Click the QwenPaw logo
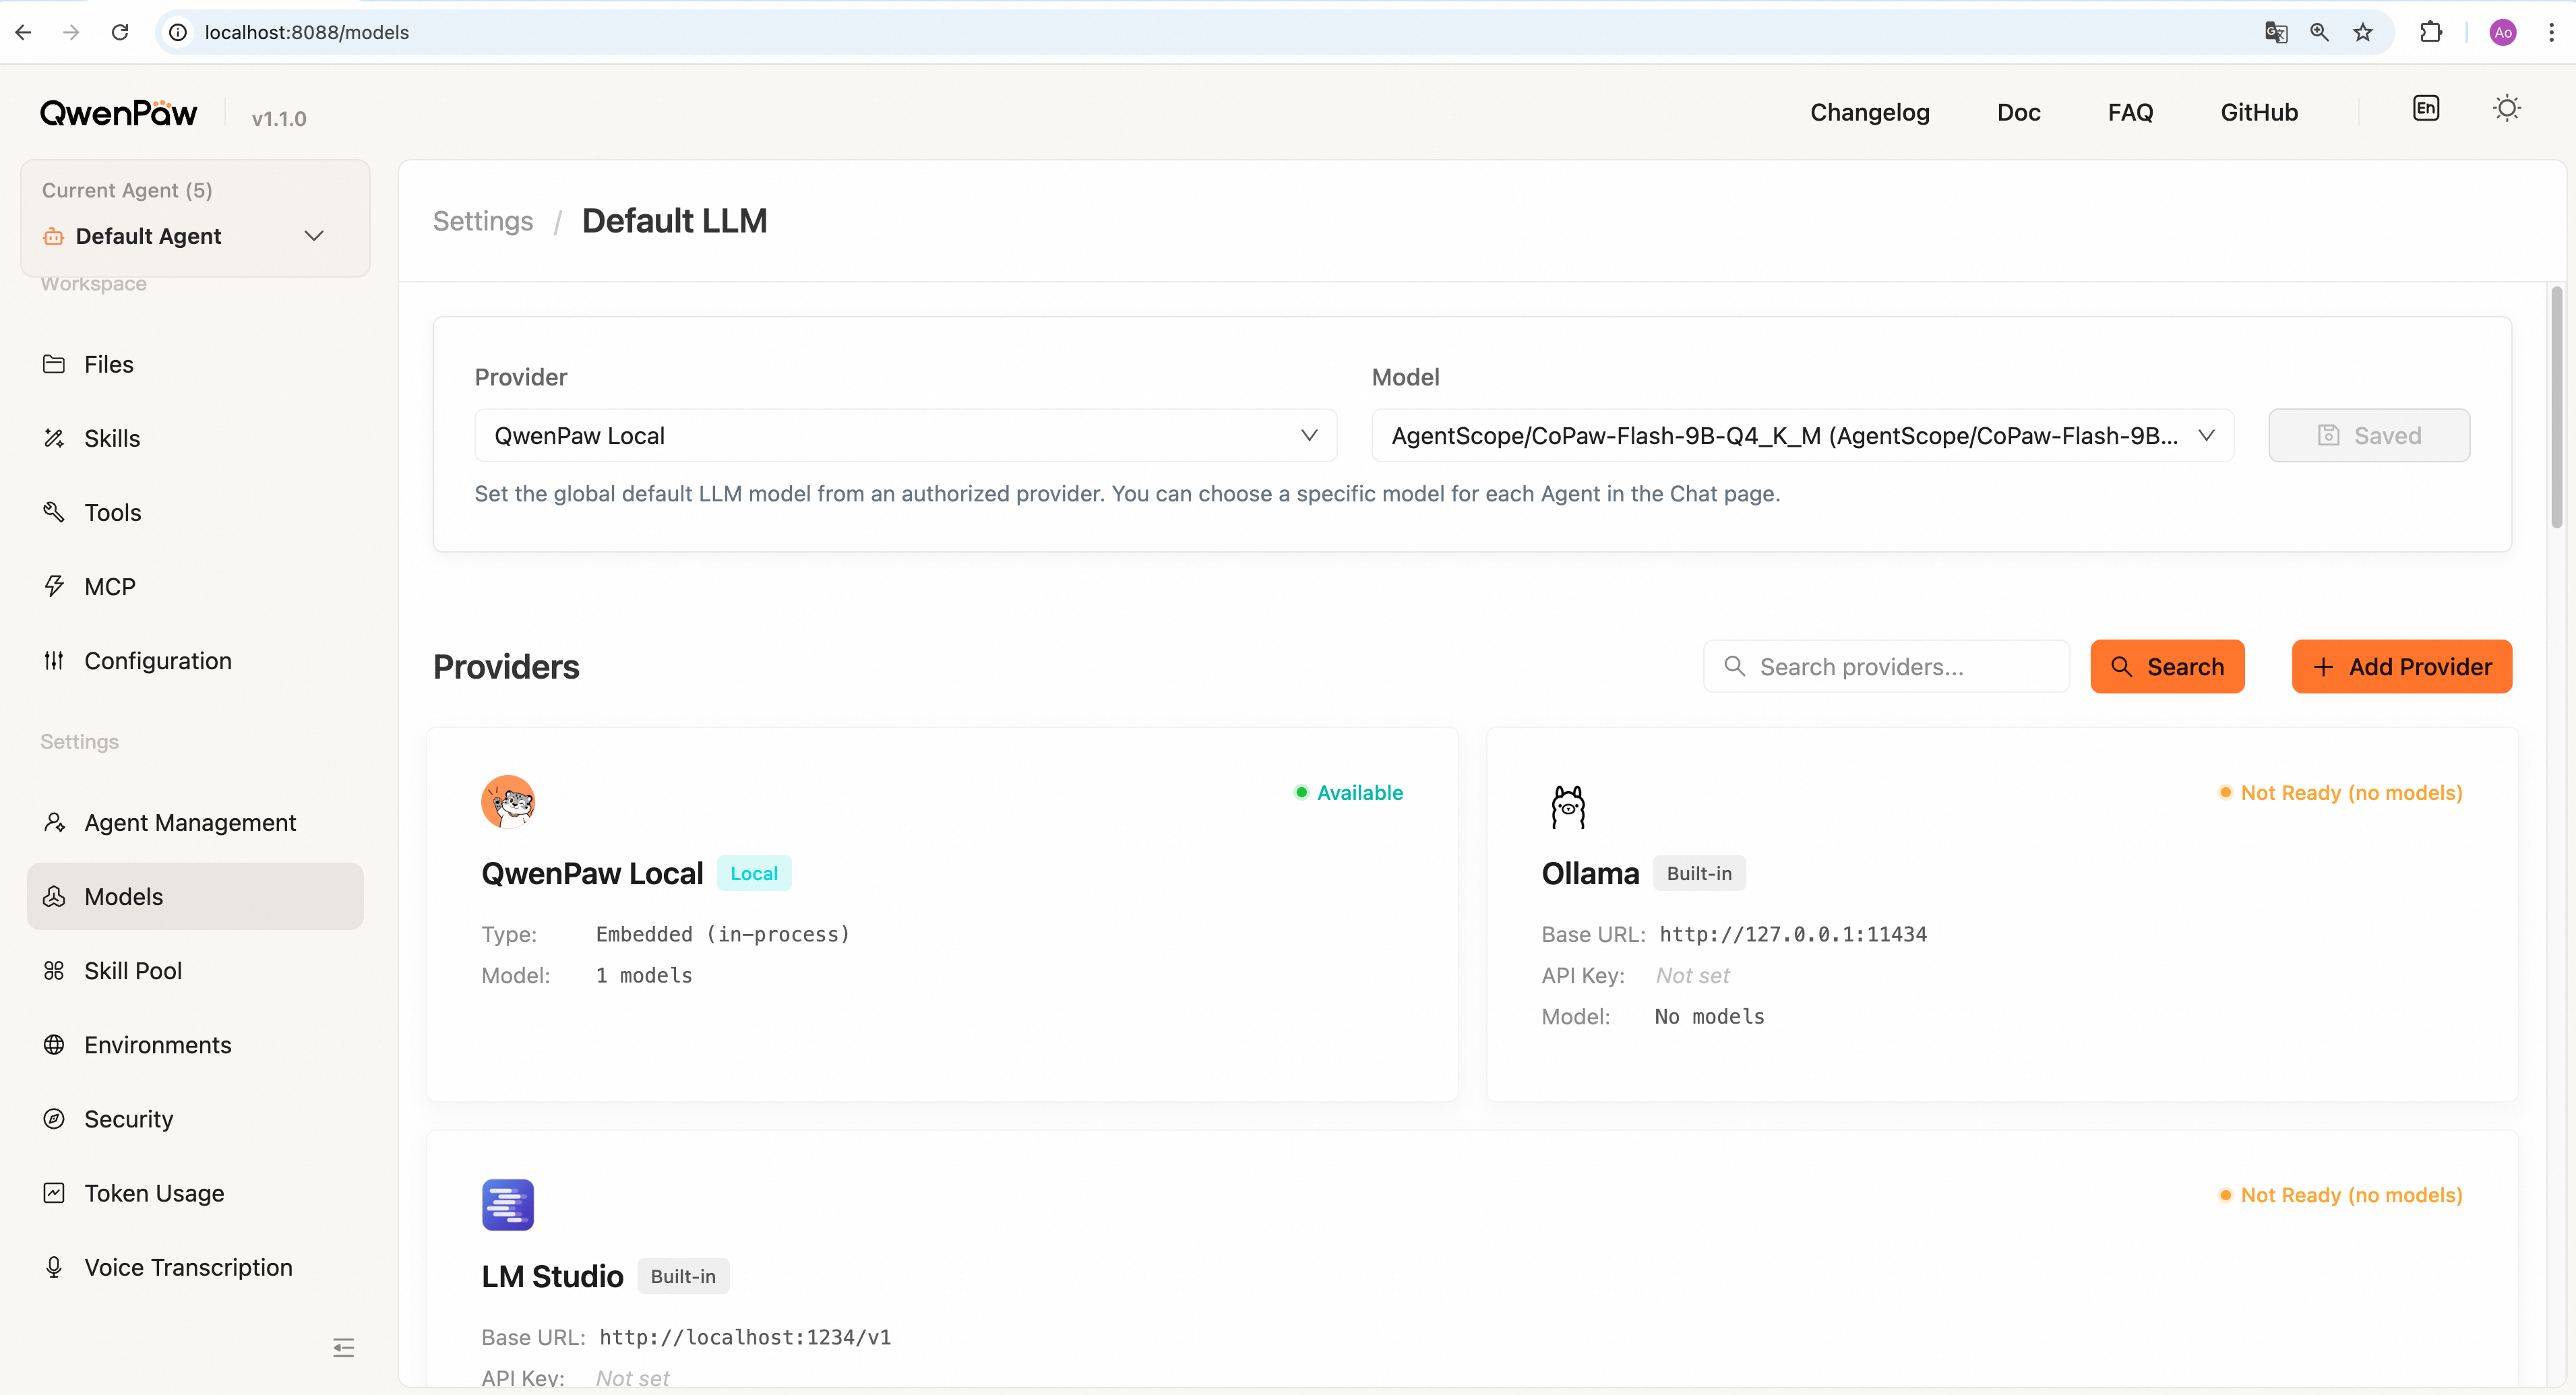 coord(118,113)
